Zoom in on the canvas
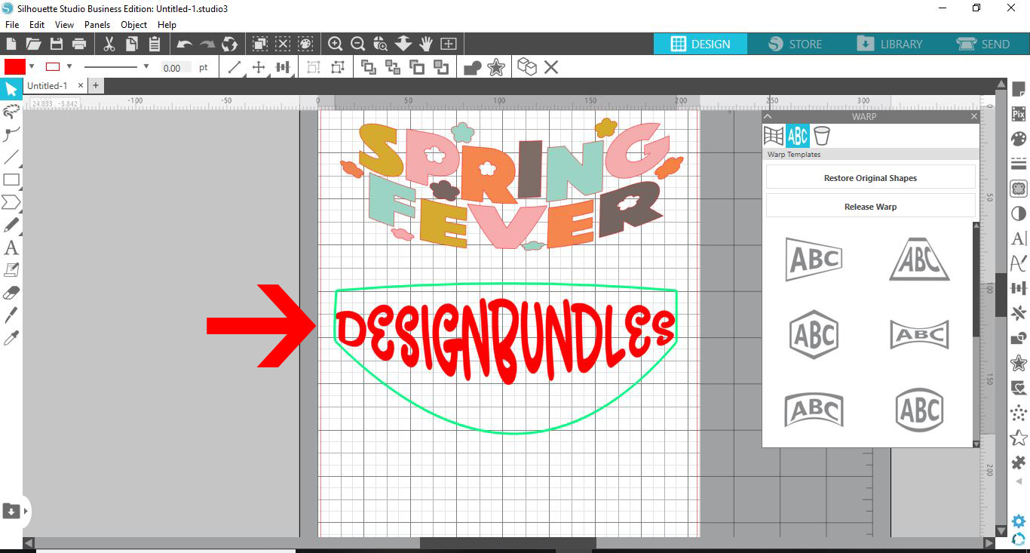This screenshot has width=1030, height=553. pyautogui.click(x=336, y=44)
